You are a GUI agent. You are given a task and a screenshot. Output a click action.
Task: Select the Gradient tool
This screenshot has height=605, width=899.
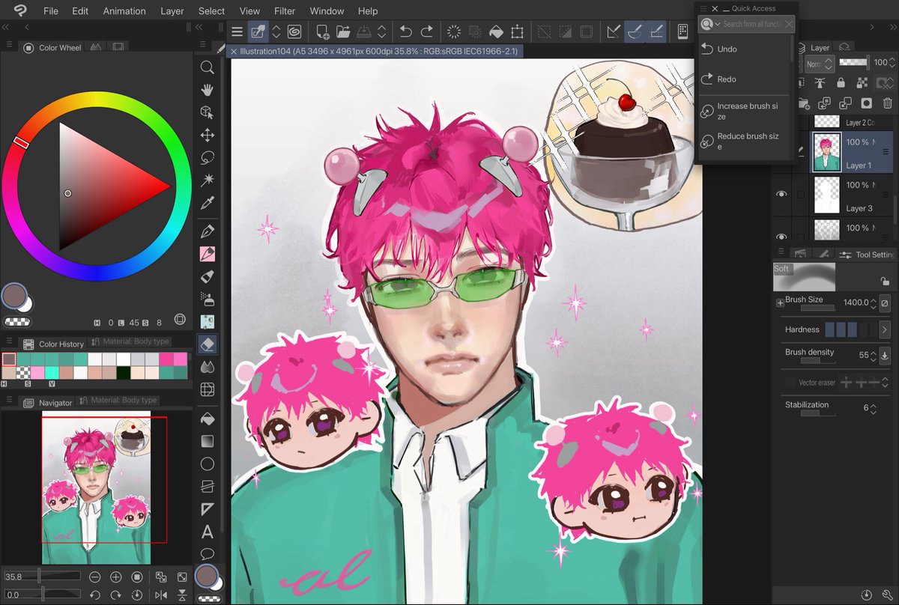tap(208, 441)
